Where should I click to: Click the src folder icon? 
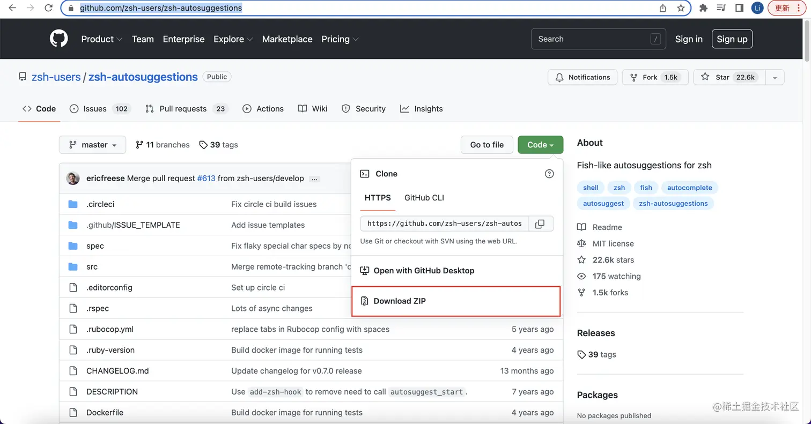pos(73,266)
